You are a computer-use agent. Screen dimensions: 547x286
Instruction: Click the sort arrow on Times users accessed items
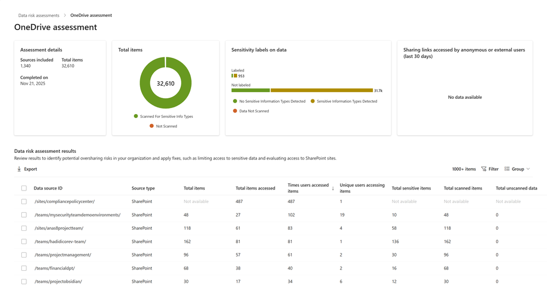coord(333,188)
